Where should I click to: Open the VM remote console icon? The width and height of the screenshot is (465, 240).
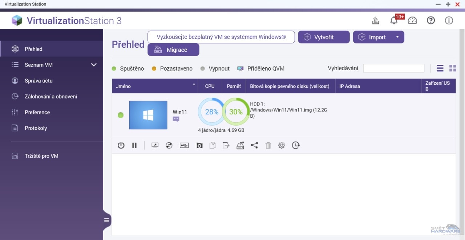[x=155, y=146]
